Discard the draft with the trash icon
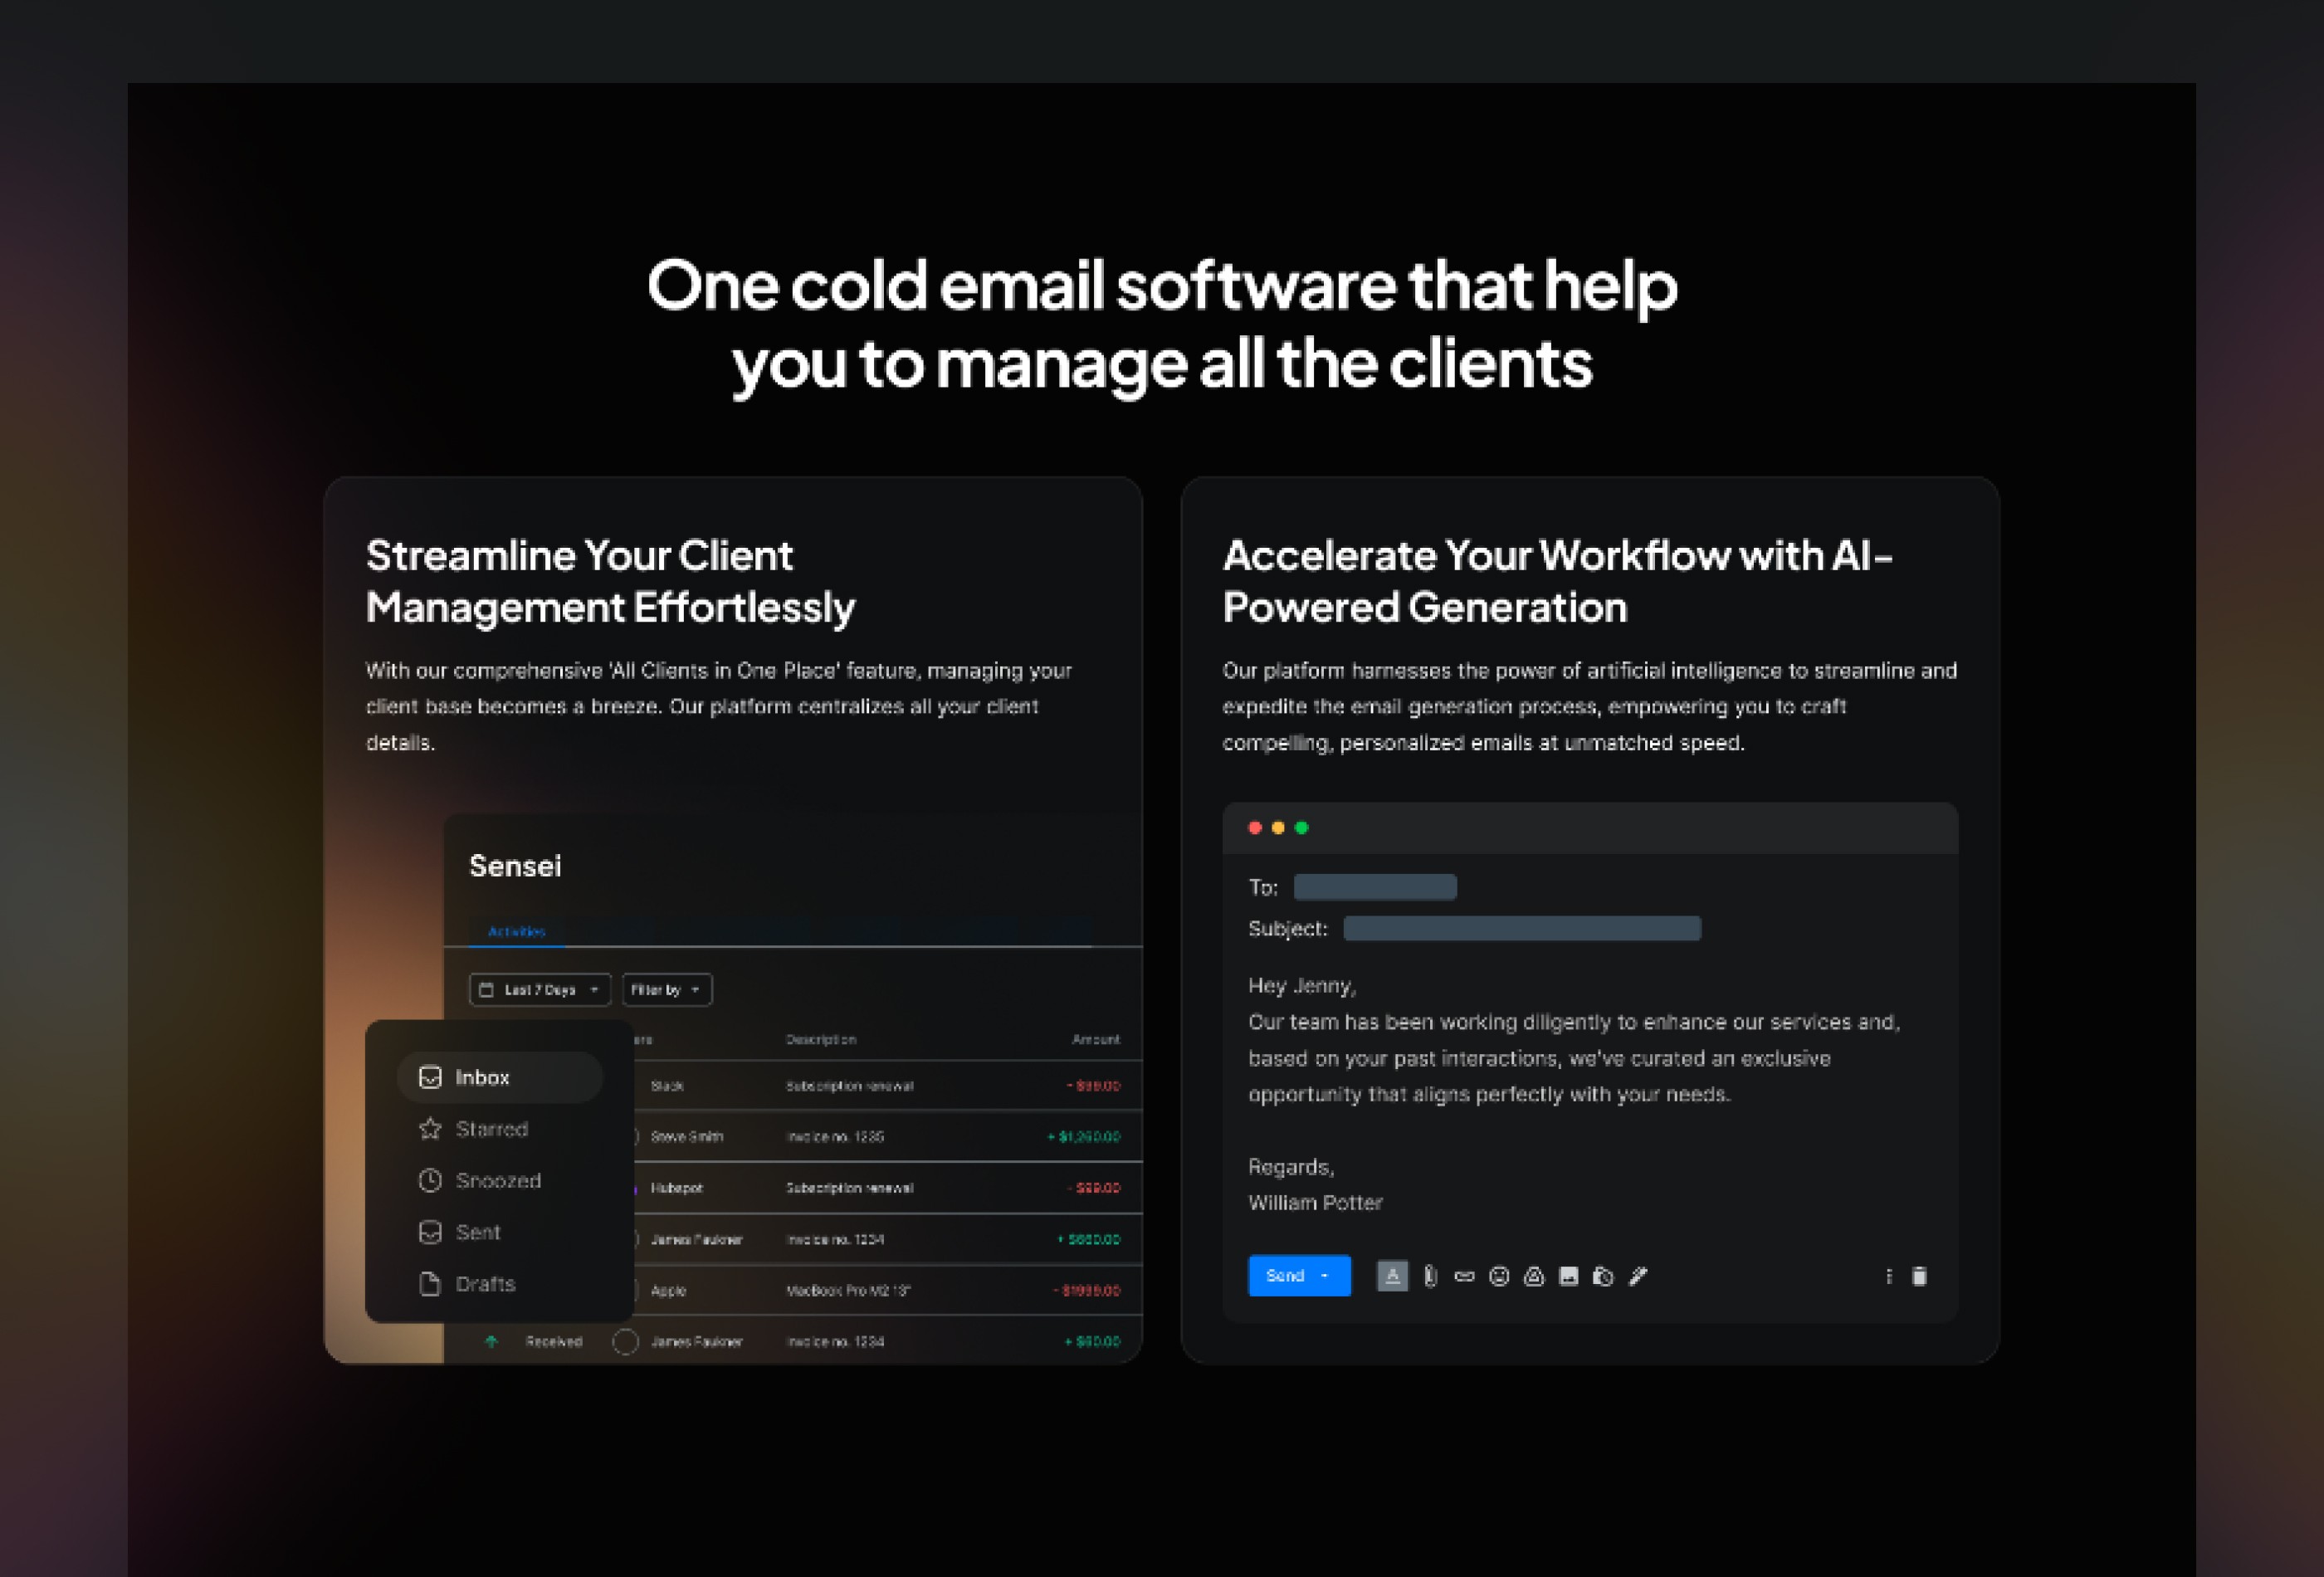Viewport: 2324px width, 1577px height. [x=1920, y=1276]
